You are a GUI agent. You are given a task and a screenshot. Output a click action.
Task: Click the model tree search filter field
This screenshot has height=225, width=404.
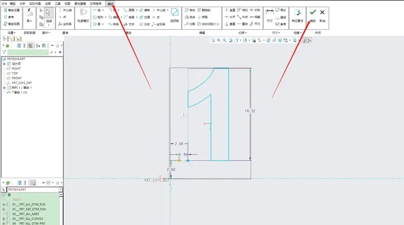[x=28, y=52]
